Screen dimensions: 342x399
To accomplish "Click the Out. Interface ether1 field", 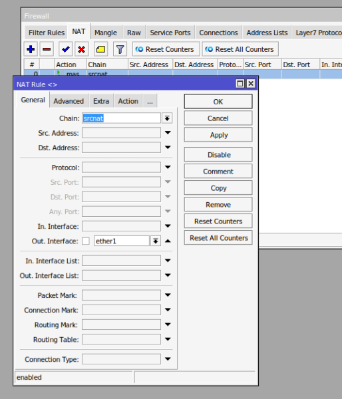I will click(122, 241).
